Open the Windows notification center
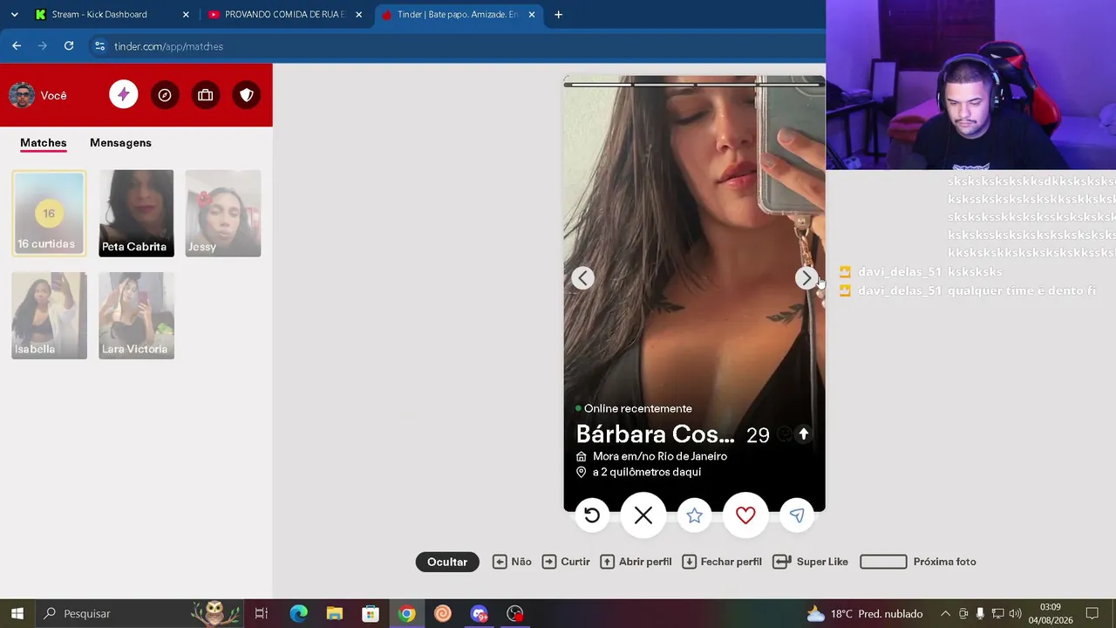The width and height of the screenshot is (1116, 628). [x=1092, y=613]
